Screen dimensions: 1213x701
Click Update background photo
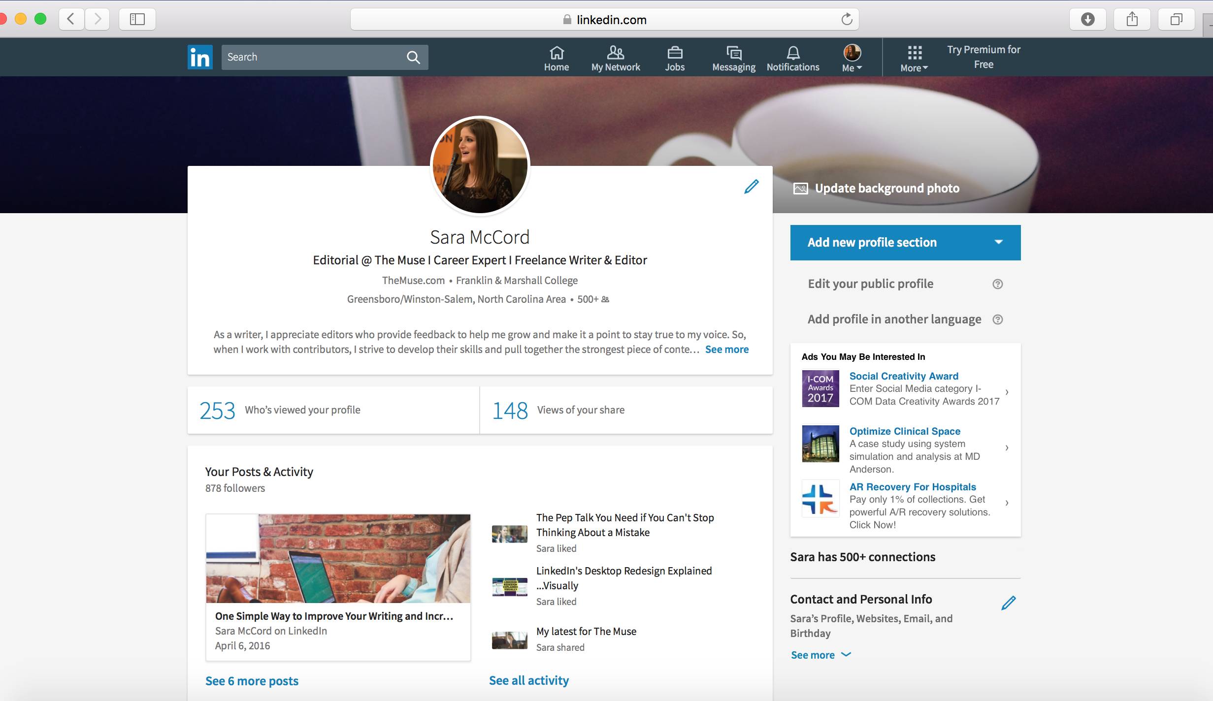(877, 189)
